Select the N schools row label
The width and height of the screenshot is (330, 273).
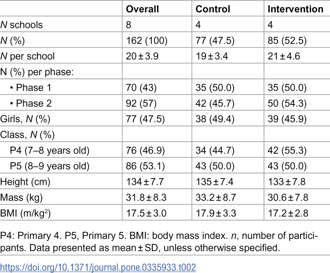22,25
